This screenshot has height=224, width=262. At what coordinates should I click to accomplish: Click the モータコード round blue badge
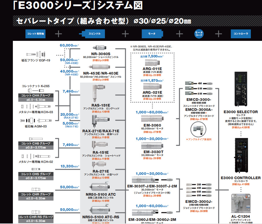[x=199, y=34]
